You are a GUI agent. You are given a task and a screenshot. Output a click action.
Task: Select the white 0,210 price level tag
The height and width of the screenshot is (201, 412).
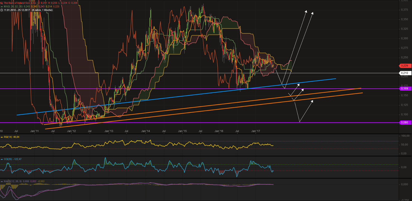coord(405,73)
